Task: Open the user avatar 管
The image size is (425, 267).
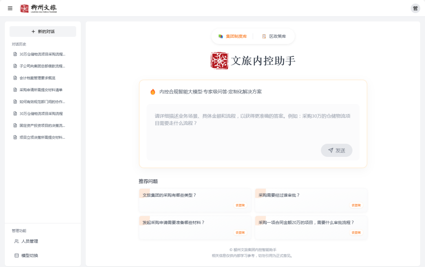Action: (x=415, y=8)
